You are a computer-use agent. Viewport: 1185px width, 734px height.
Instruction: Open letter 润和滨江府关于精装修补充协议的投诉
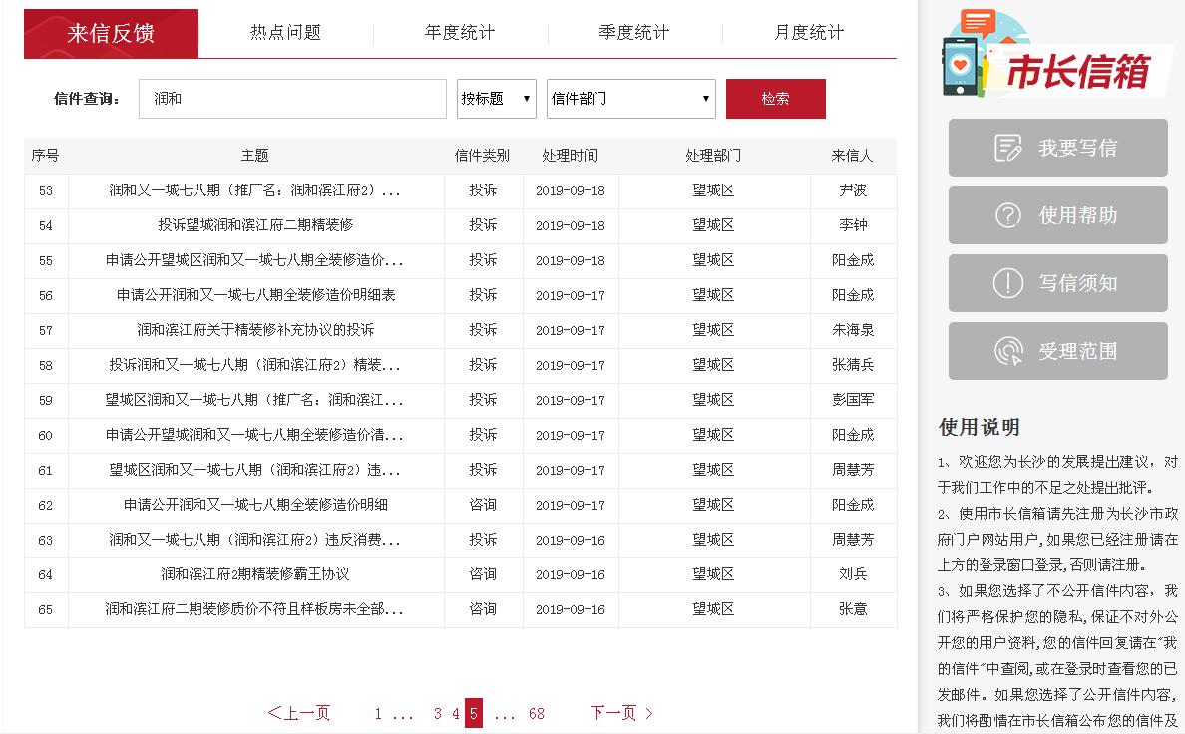(x=254, y=330)
